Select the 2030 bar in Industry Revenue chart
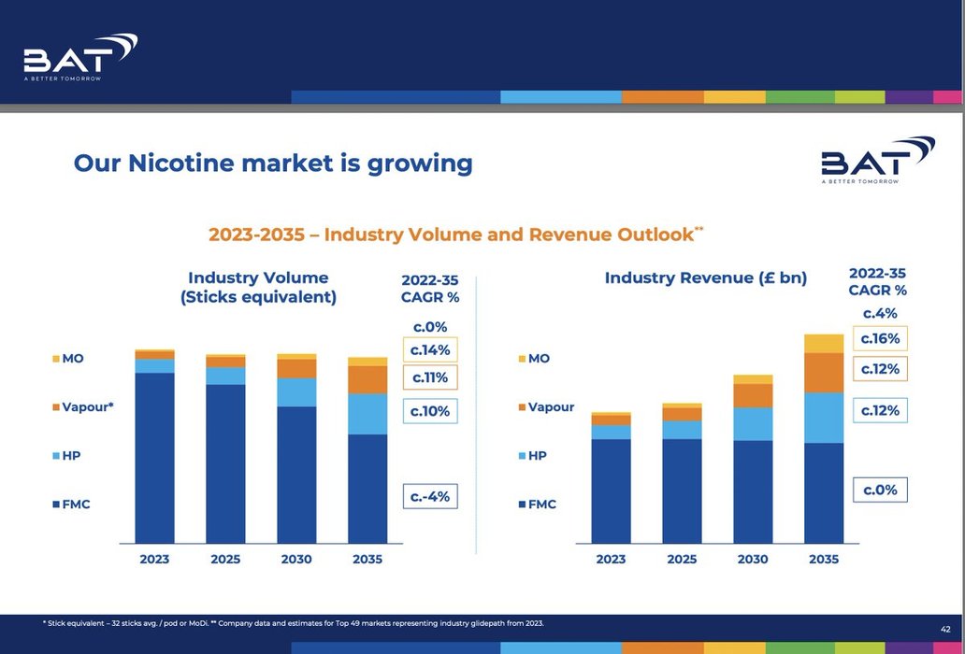965x654 pixels. (753, 460)
